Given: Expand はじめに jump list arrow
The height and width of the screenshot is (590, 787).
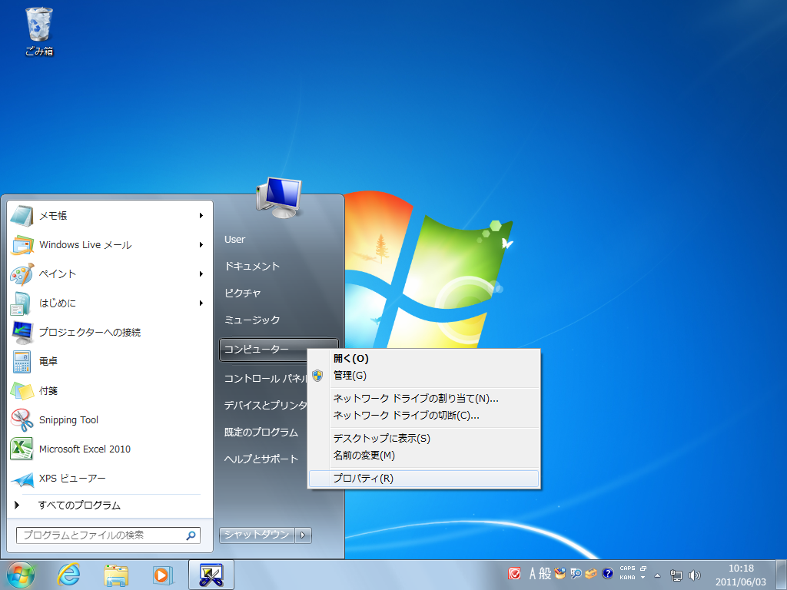Looking at the screenshot, I should 201,303.
